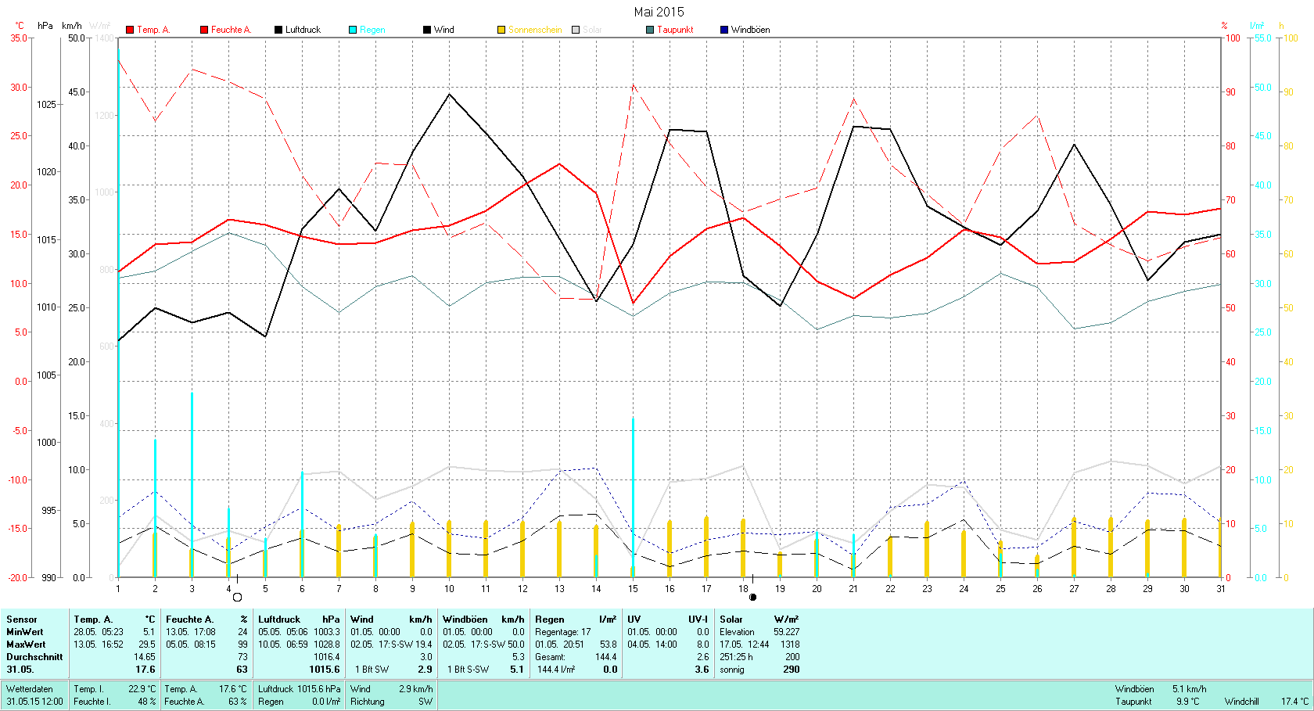Image resolution: width=1314 pixels, height=711 pixels.
Task: Click the red Temp. A. legend swatch
Action: click(130, 30)
